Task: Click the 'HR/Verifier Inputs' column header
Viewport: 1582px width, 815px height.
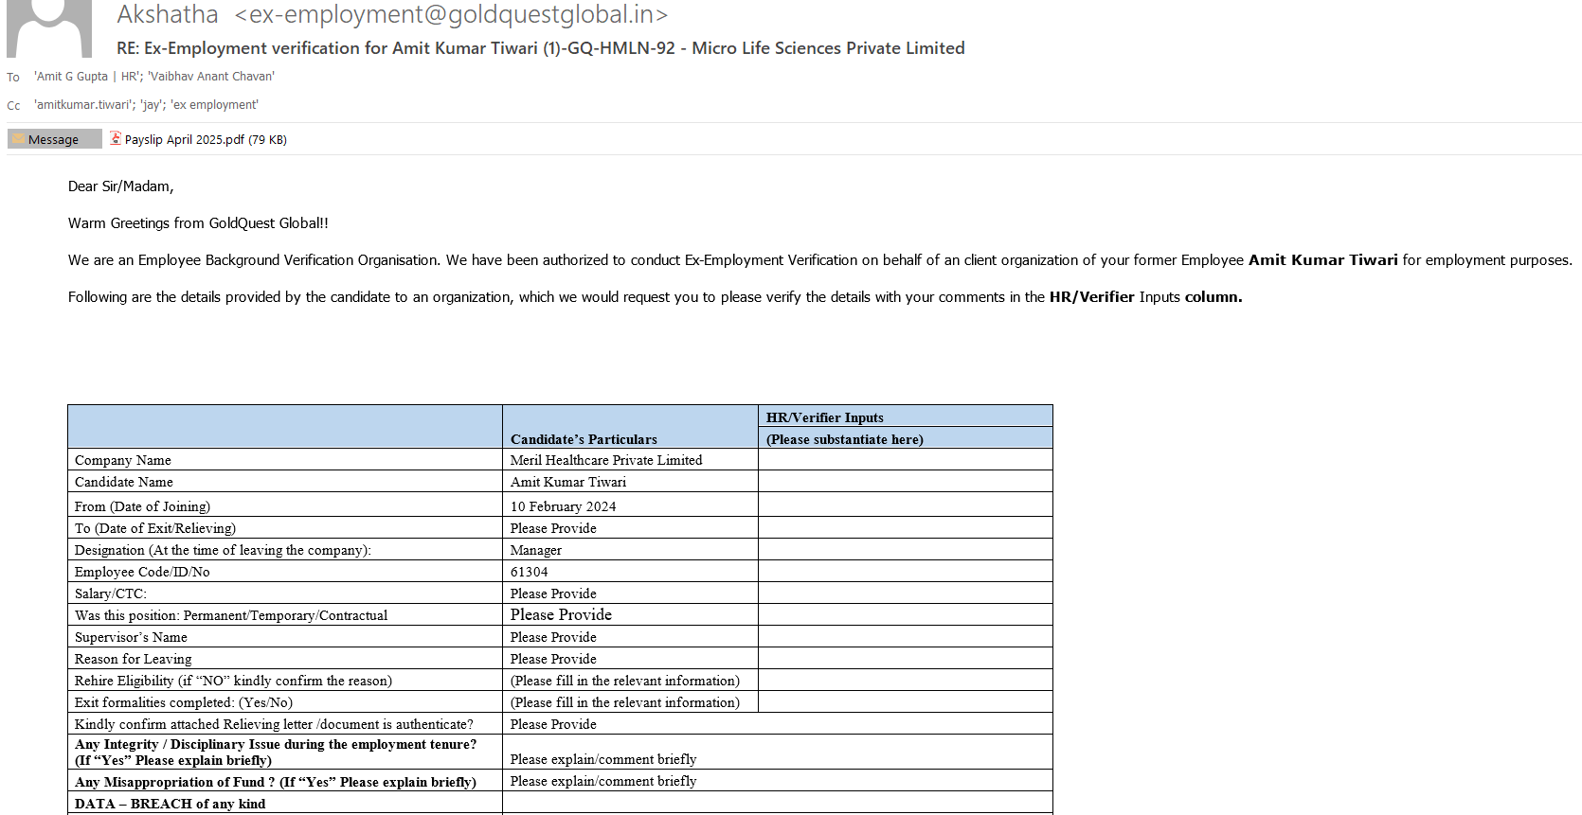Action: click(x=825, y=417)
